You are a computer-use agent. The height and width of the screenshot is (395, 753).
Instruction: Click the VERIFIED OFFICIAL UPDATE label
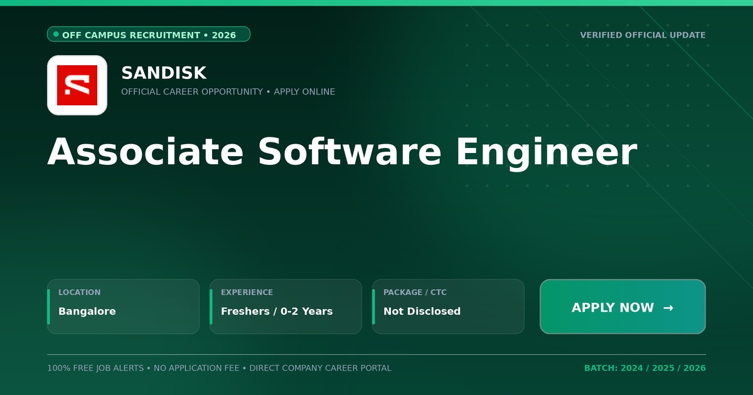643,35
